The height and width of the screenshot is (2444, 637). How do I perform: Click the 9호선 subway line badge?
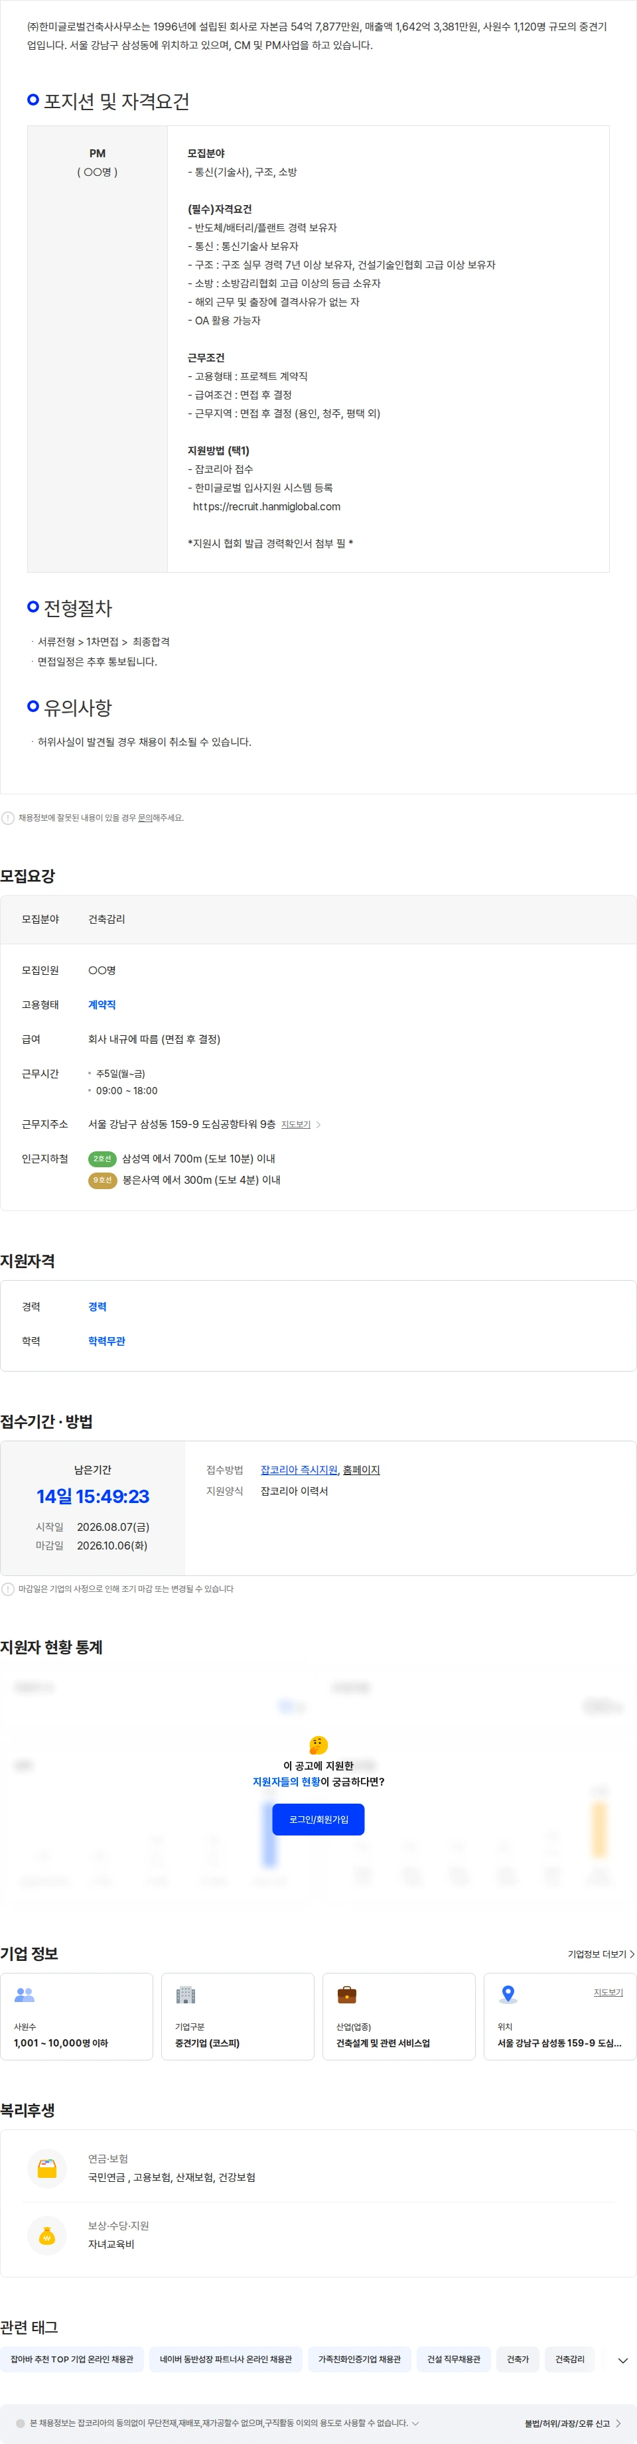click(x=103, y=1181)
